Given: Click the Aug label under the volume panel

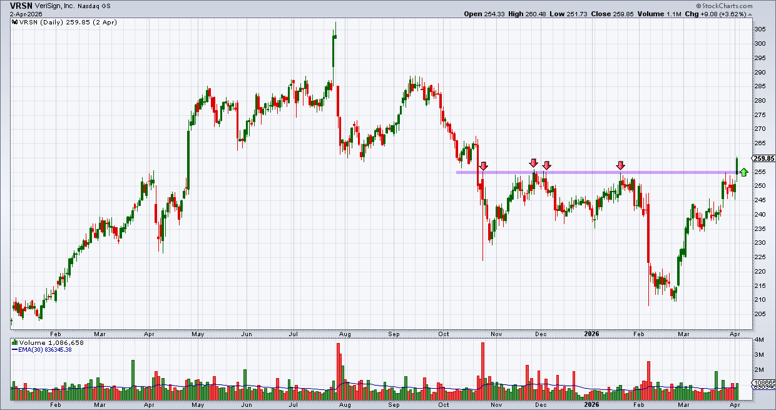Looking at the screenshot, I should pyautogui.click(x=345, y=406).
